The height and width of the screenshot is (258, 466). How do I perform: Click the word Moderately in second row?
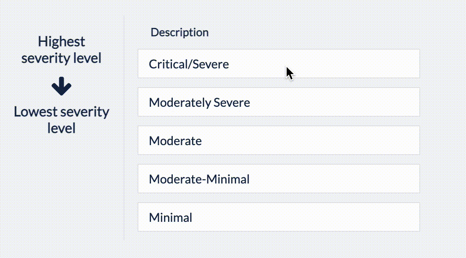(180, 103)
